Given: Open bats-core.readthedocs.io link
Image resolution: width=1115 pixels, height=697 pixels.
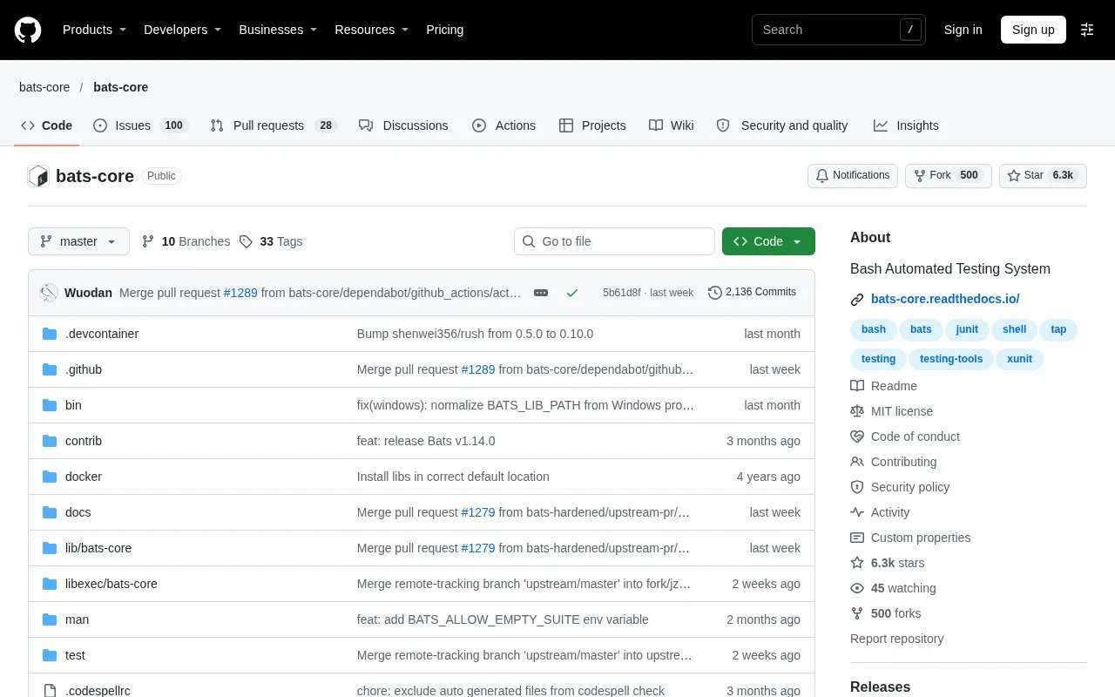Looking at the screenshot, I should [945, 299].
